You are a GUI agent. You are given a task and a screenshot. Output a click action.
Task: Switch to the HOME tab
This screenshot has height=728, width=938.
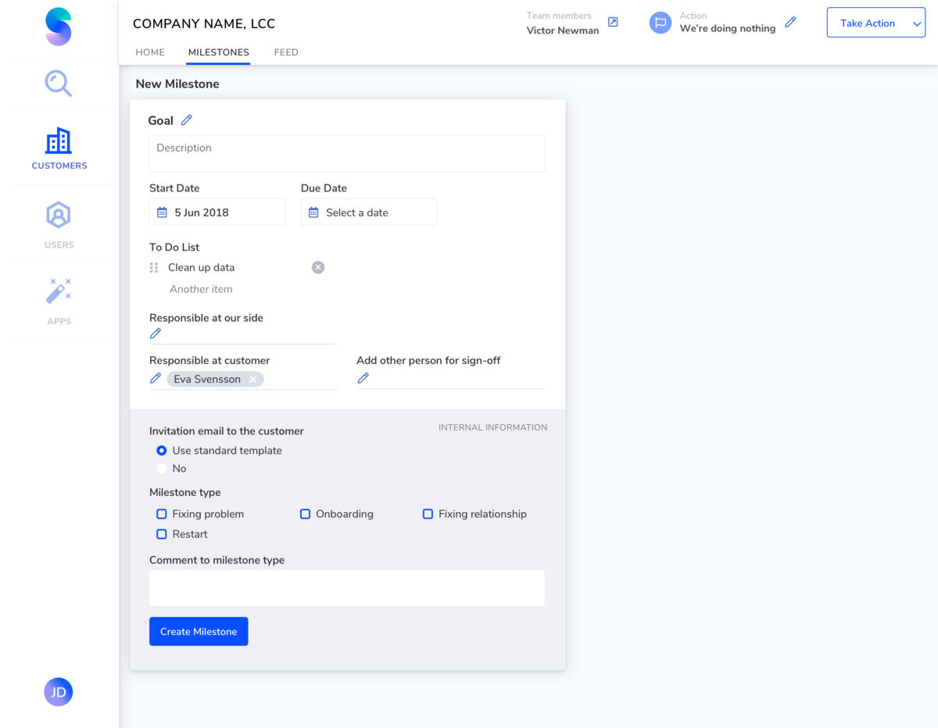[150, 52]
